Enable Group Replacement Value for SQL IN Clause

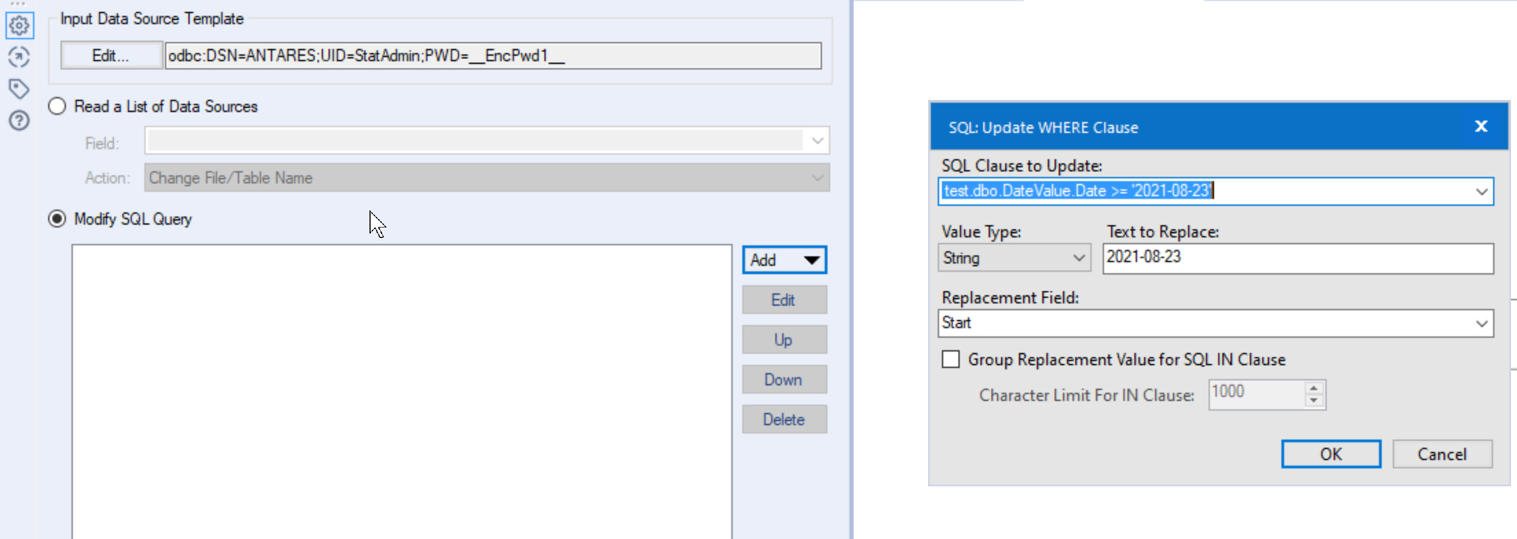pyautogui.click(x=950, y=359)
